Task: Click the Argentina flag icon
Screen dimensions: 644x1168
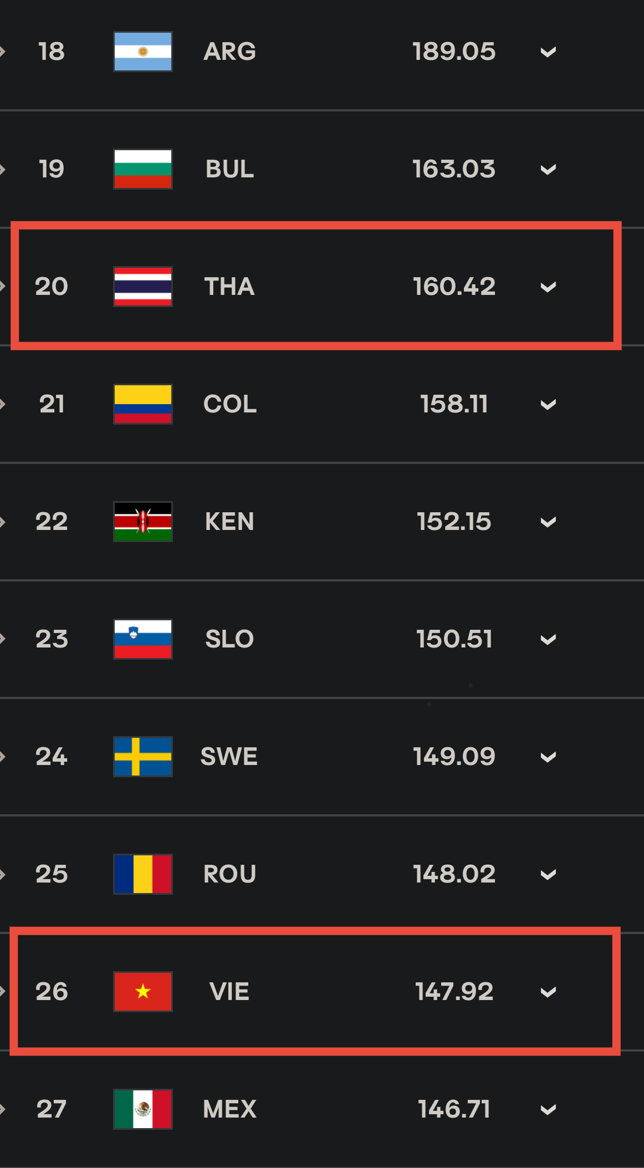Action: point(143,52)
